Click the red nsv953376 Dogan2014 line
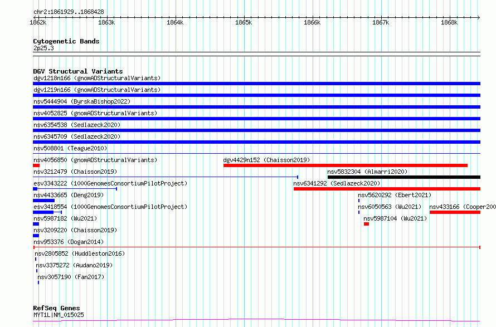Image resolution: width=496 pixels, height=327 pixels. (x=256, y=247)
